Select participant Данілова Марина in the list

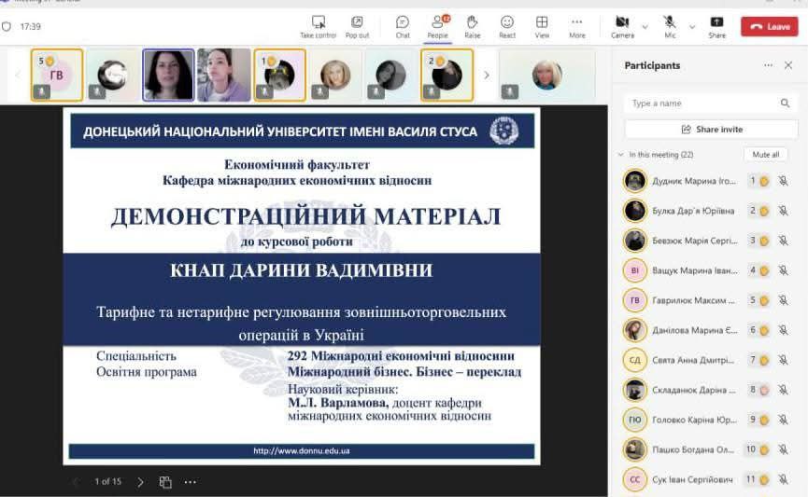(x=706, y=330)
